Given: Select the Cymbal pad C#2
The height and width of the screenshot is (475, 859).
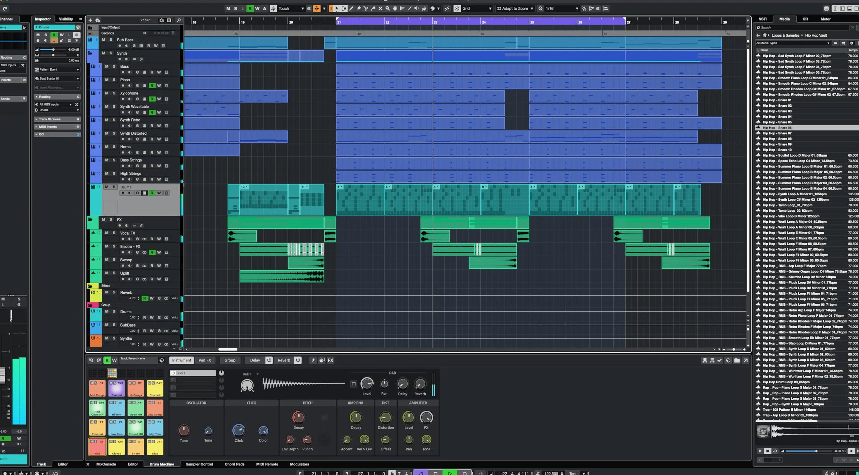Looking at the screenshot, I should coord(116,388).
